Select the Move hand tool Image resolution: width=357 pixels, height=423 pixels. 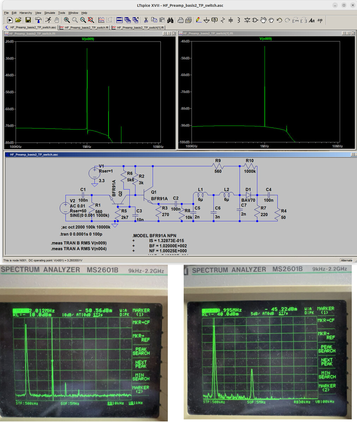click(263, 20)
